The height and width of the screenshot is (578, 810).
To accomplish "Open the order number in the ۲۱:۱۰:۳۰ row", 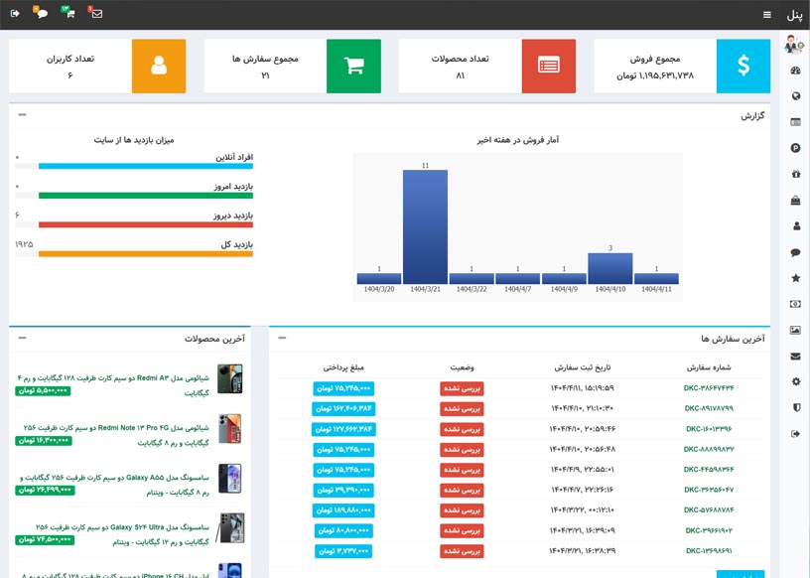I will 709,408.
